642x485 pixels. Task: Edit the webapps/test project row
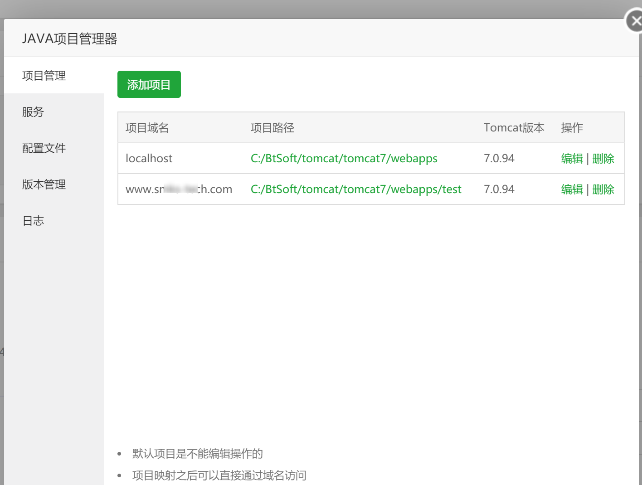pyautogui.click(x=572, y=189)
